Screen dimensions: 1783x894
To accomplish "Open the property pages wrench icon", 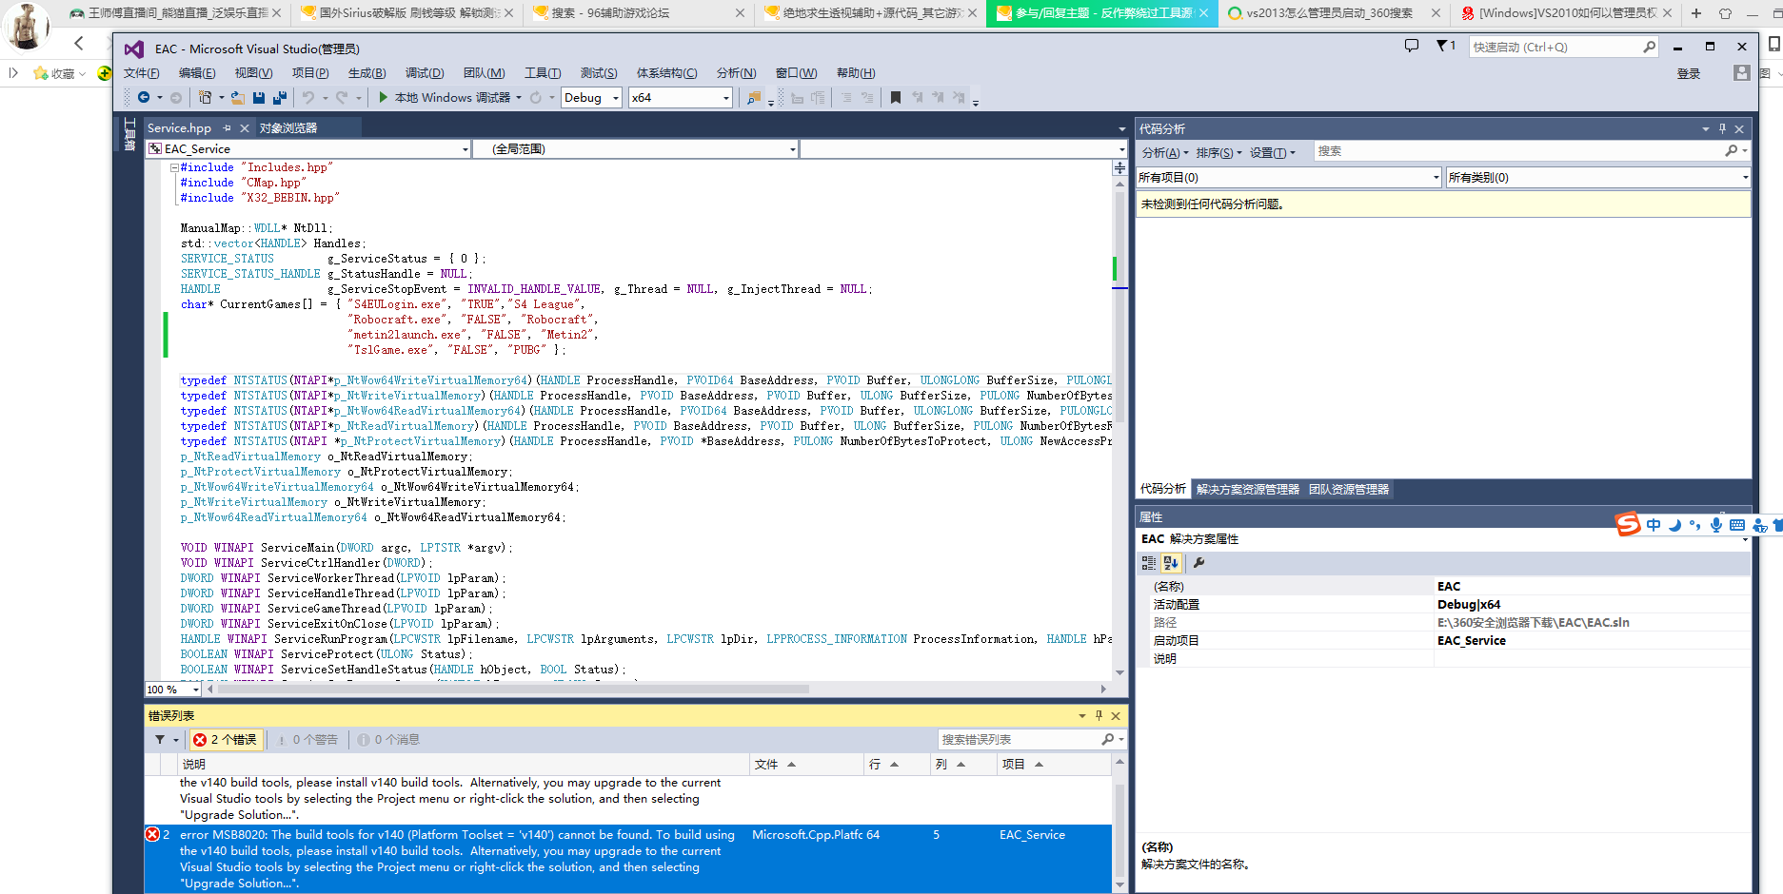I will 1199,563.
